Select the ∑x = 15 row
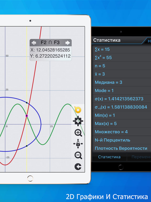The width and height of the screenshot is (151, 202). coord(122,49)
